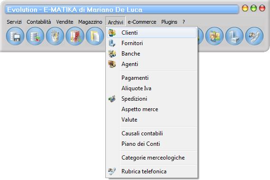
Task: Click the yellow minimize window button
Action: coord(245,8)
